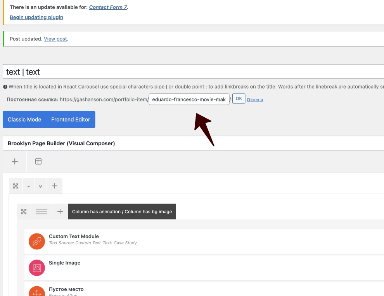Open the row caret dropdown arrow
Image resolution: width=384 pixels, height=296 pixels.
29,186
